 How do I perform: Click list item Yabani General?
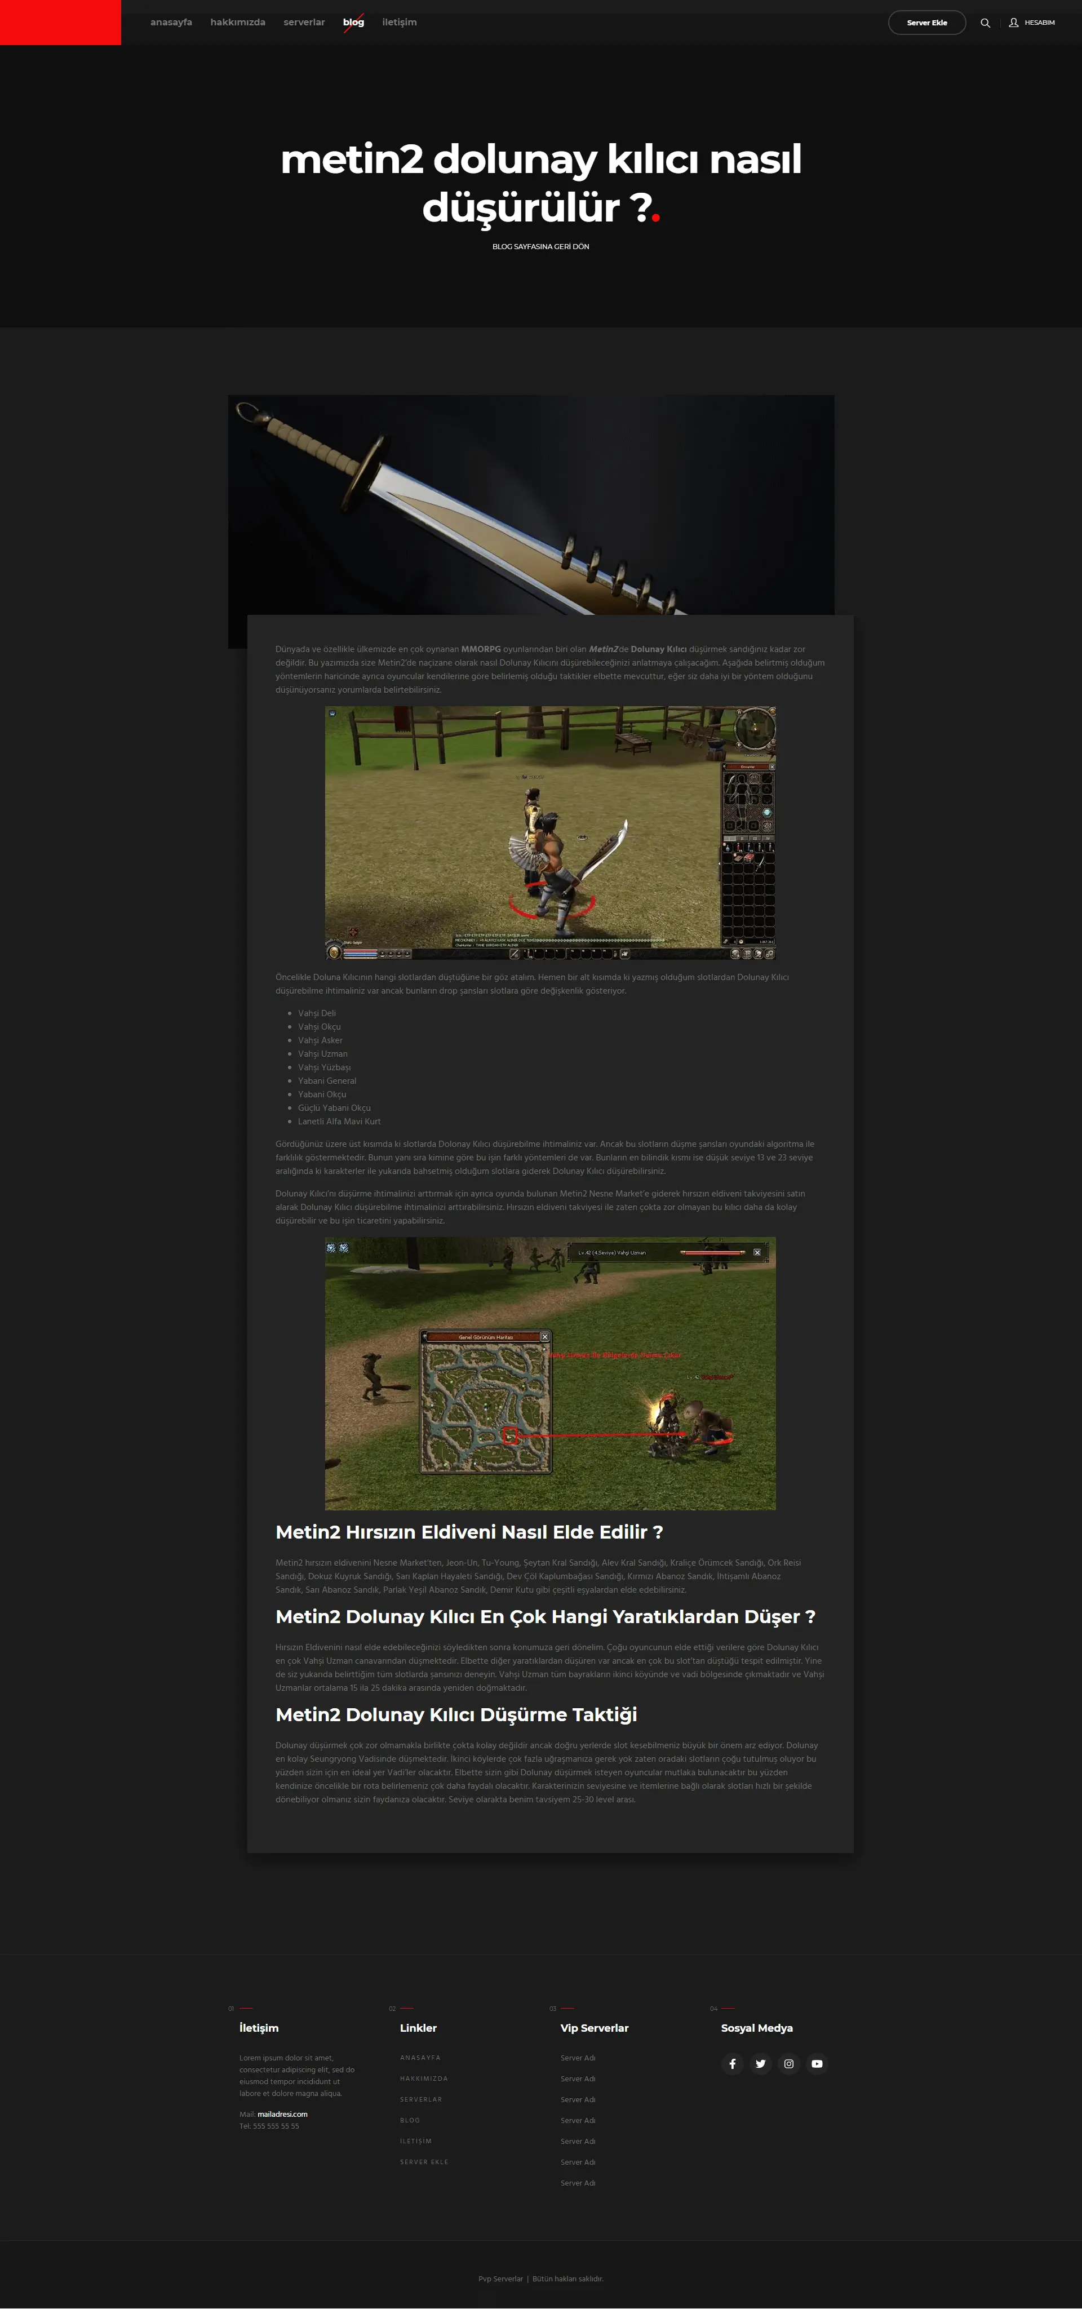(x=327, y=1080)
